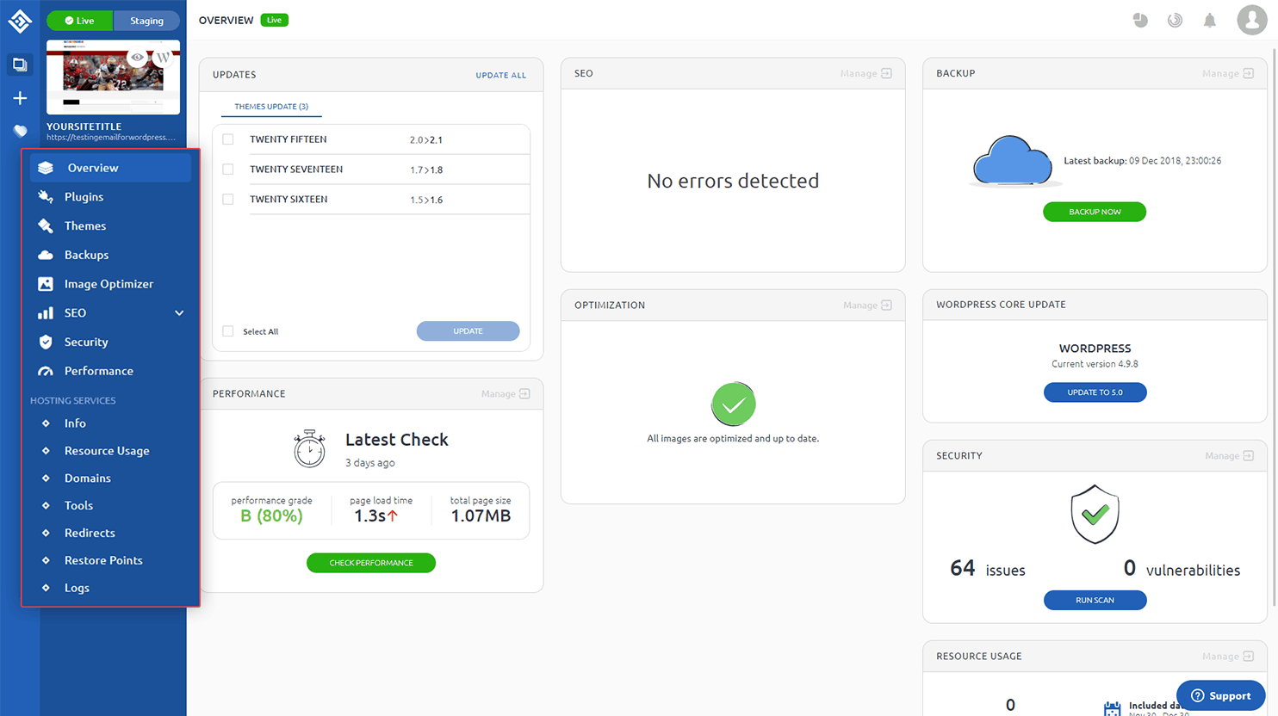Image resolution: width=1278 pixels, height=716 pixels.
Task: Open Themes Update (3) tab
Action: (271, 107)
